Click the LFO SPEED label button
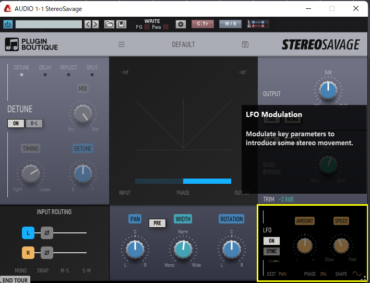 [341, 221]
